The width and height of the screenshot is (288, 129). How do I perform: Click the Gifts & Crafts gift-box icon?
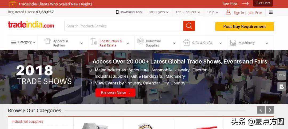click(x=187, y=43)
